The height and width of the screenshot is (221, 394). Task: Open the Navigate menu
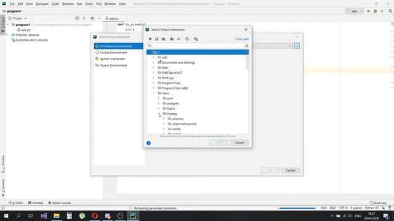(42, 4)
